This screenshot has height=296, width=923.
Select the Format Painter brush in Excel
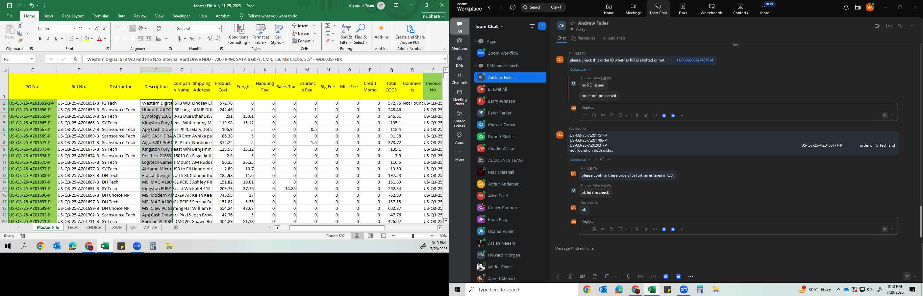[20, 41]
